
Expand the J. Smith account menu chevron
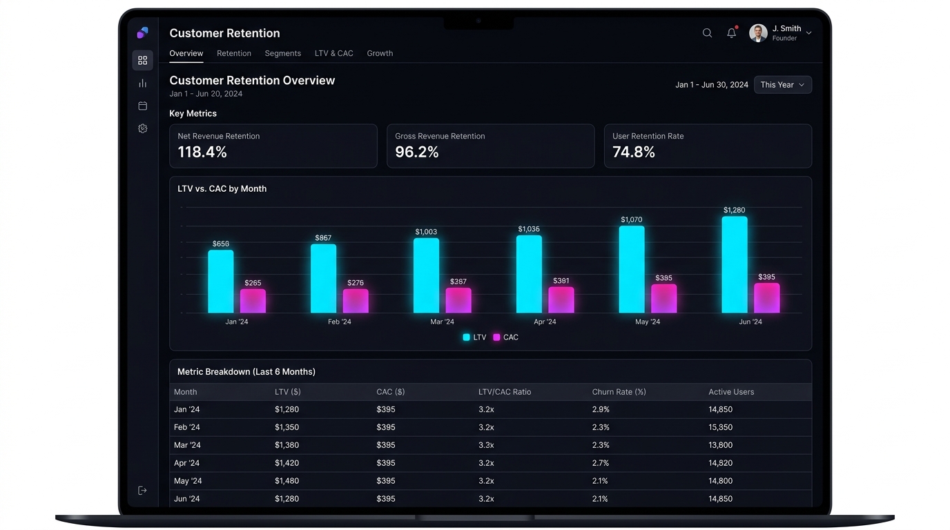808,33
